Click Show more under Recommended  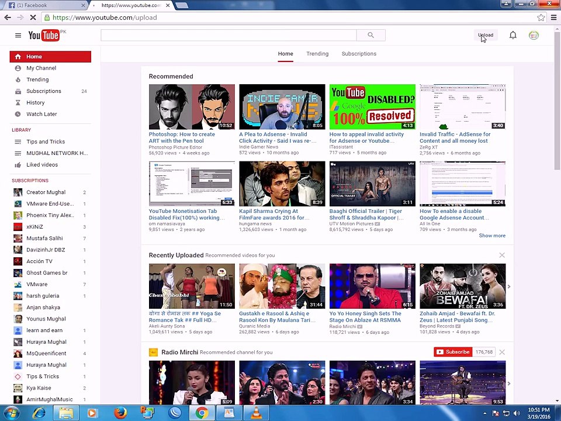coord(492,236)
